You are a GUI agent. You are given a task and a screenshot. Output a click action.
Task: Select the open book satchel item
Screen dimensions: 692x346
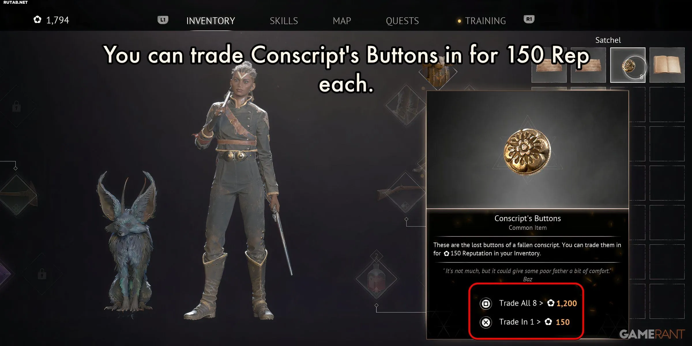[667, 65]
